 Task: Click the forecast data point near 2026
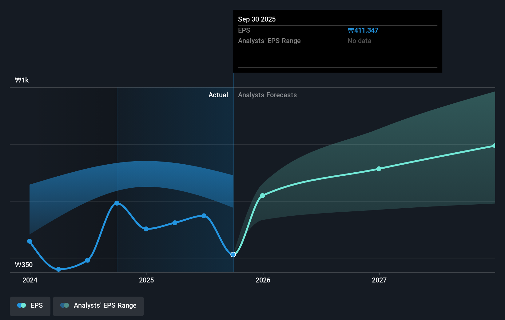tap(262, 196)
